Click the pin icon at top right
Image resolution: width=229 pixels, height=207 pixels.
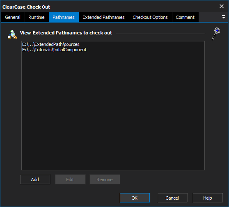(216, 34)
